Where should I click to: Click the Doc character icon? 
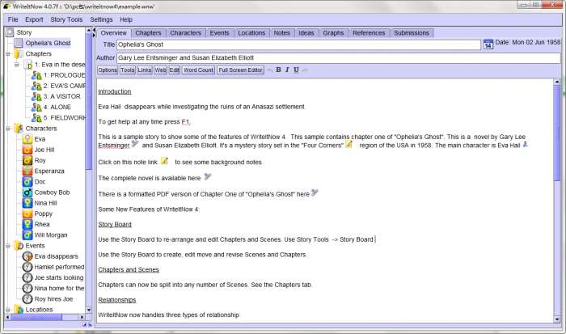[27, 182]
